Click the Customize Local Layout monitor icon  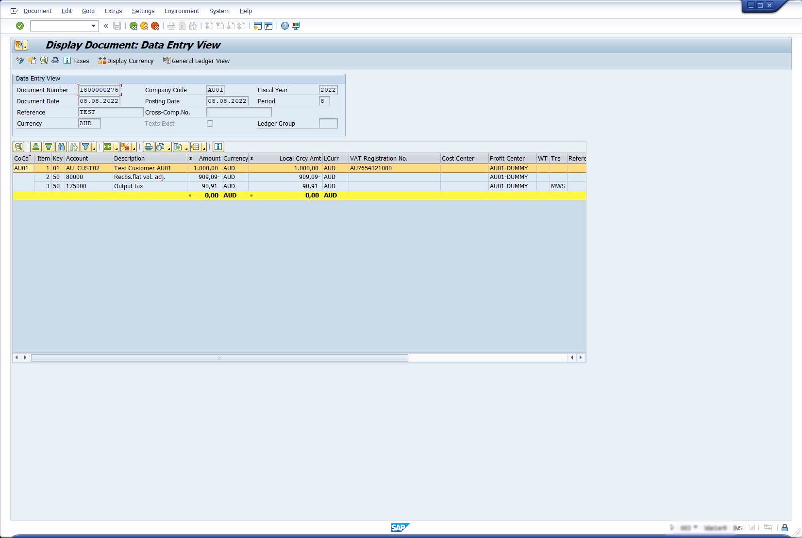(x=296, y=26)
